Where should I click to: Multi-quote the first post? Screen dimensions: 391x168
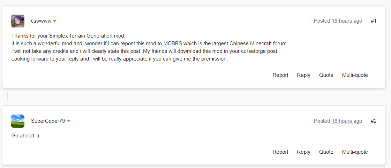(355, 75)
